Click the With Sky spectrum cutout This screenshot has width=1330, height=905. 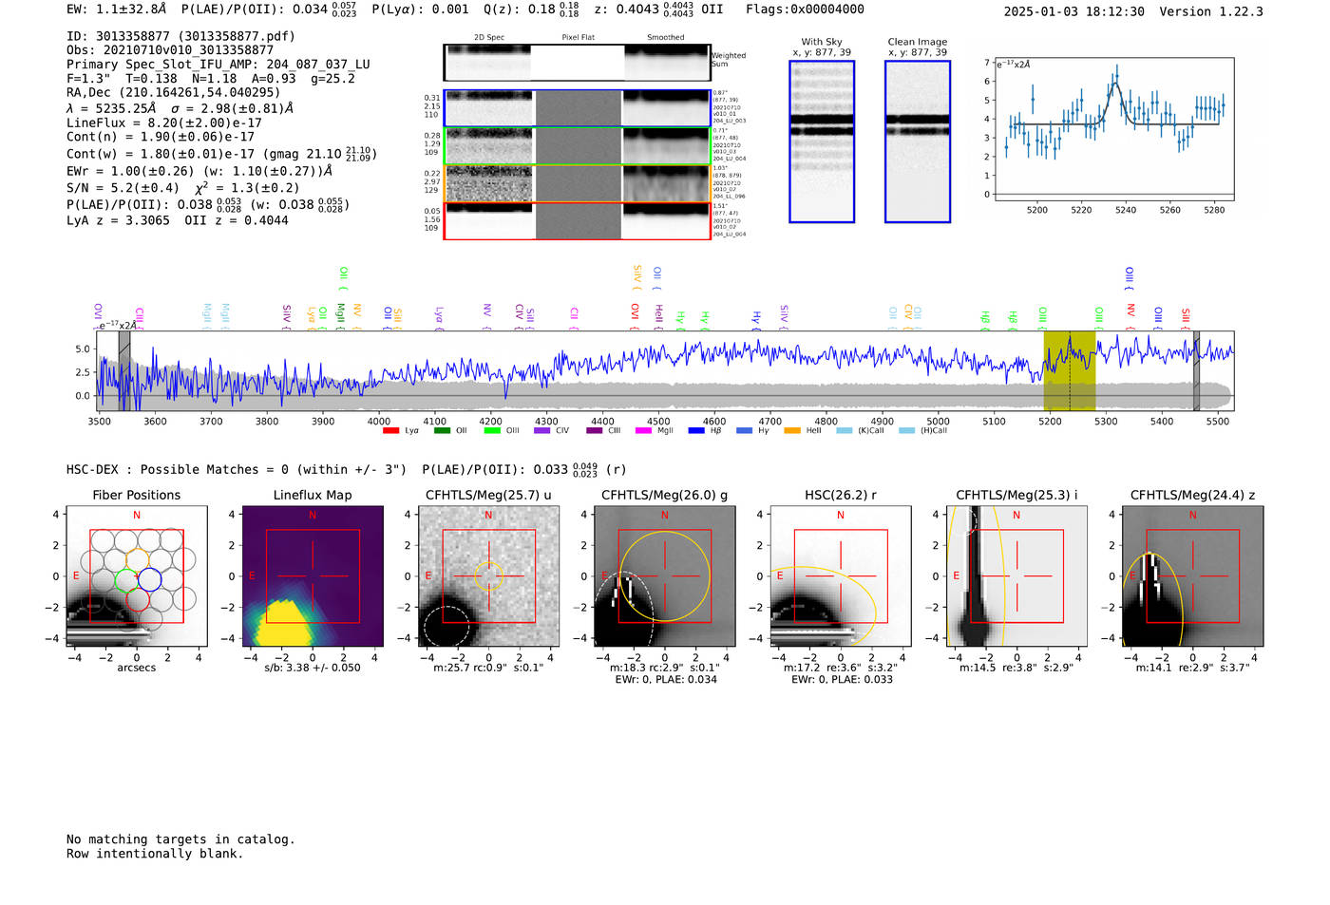[x=822, y=141]
